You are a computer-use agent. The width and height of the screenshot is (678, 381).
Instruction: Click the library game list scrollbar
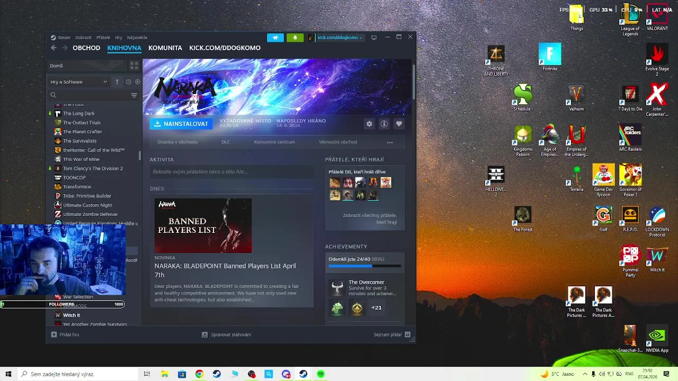[140, 156]
